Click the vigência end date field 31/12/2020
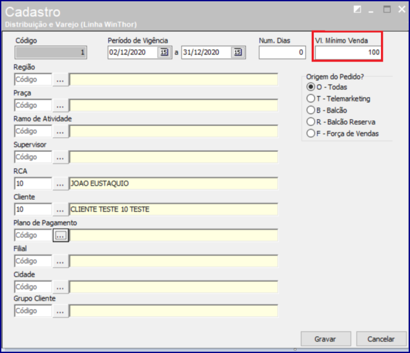 (207, 52)
